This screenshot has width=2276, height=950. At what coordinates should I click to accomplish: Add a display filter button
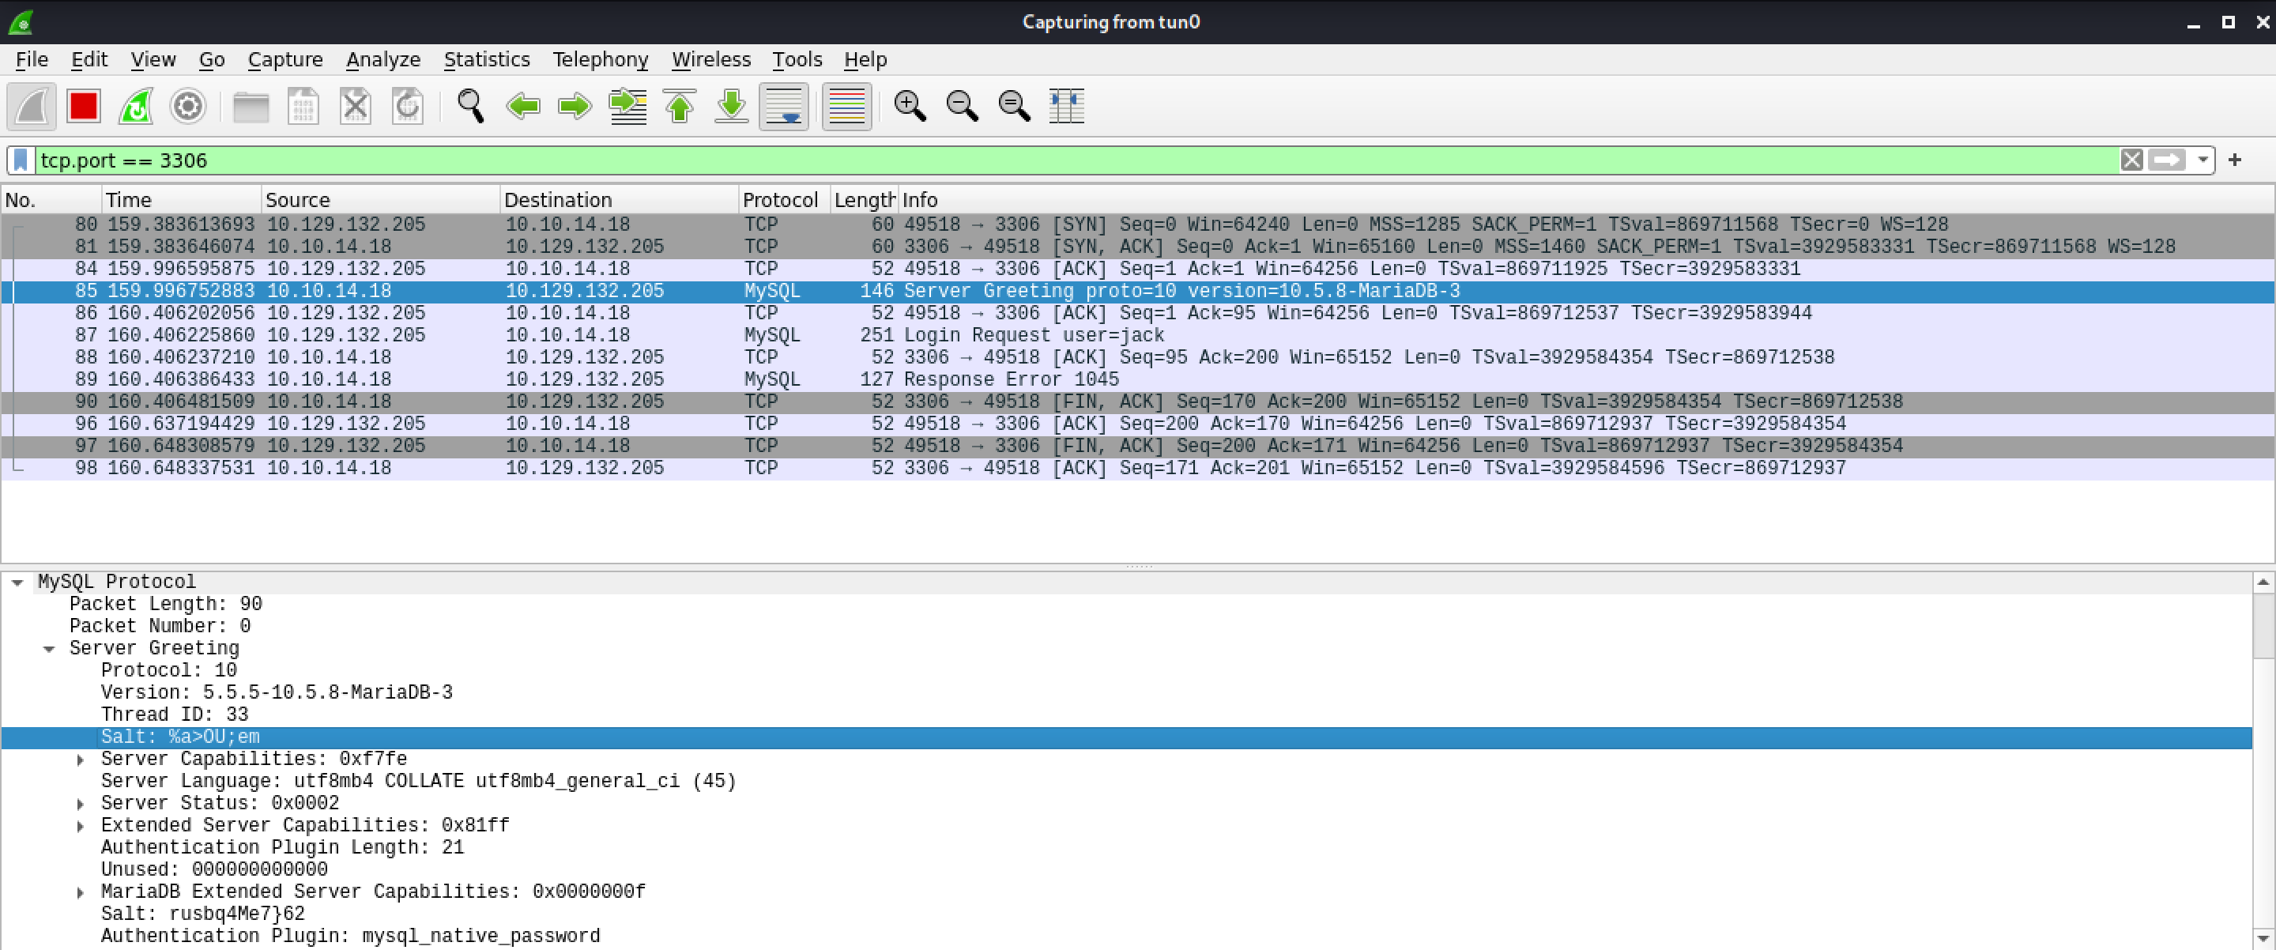(2234, 160)
